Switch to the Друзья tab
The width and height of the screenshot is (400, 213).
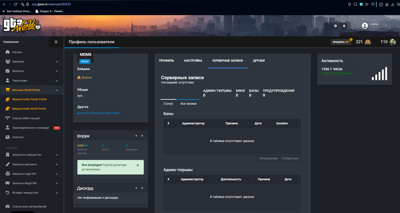point(259,60)
